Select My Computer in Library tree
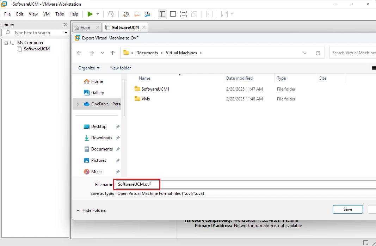This screenshot has height=246, width=376. point(30,43)
